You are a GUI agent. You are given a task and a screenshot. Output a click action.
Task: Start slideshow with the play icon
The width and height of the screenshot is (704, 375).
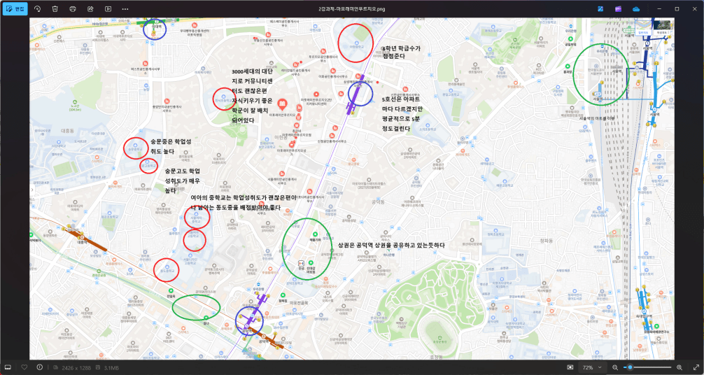pyautogui.click(x=108, y=8)
